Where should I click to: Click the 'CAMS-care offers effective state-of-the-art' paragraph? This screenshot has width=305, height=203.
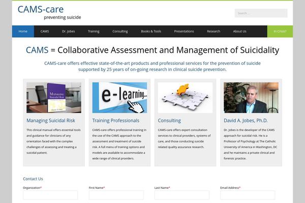pyautogui.click(x=152, y=66)
